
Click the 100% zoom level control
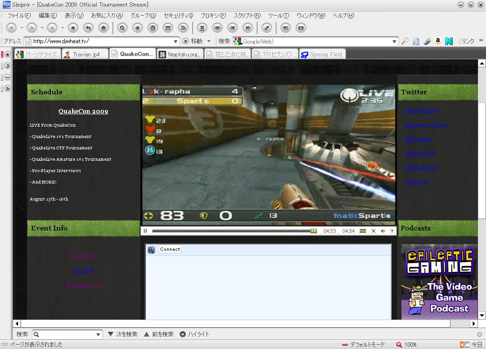(x=406, y=344)
